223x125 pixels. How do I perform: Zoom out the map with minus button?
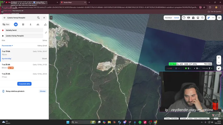(219, 62)
